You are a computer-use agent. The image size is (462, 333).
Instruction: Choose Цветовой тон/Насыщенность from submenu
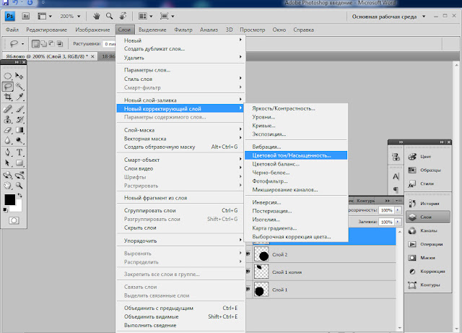296,155
